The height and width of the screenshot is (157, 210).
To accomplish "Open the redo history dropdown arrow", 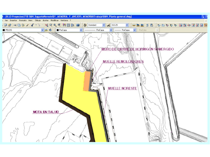I will point(42,25).
